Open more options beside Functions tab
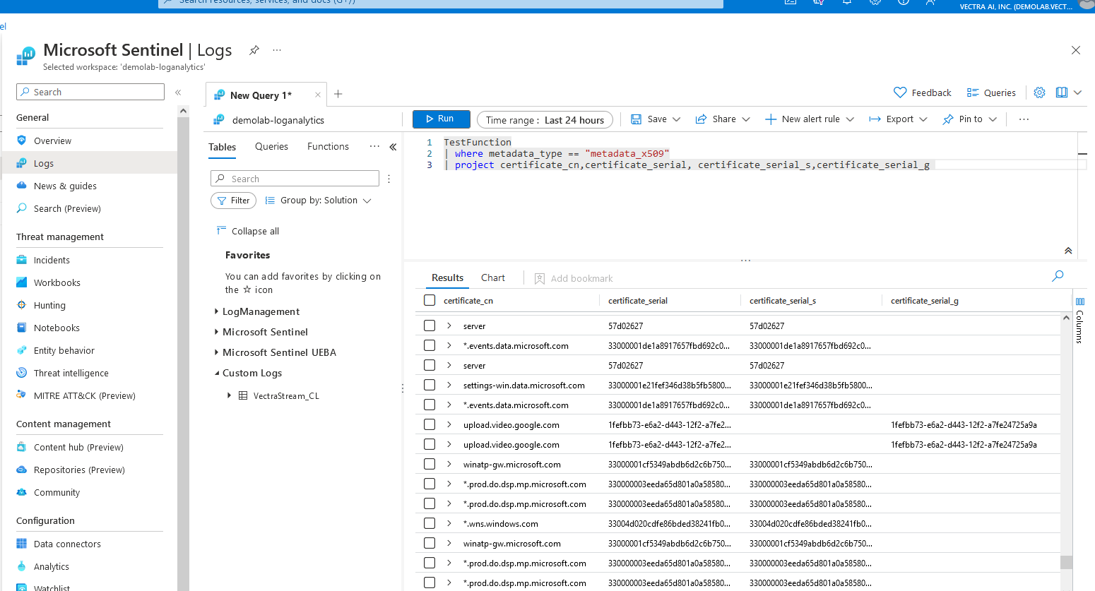The width and height of the screenshot is (1095, 591). pyautogui.click(x=374, y=146)
